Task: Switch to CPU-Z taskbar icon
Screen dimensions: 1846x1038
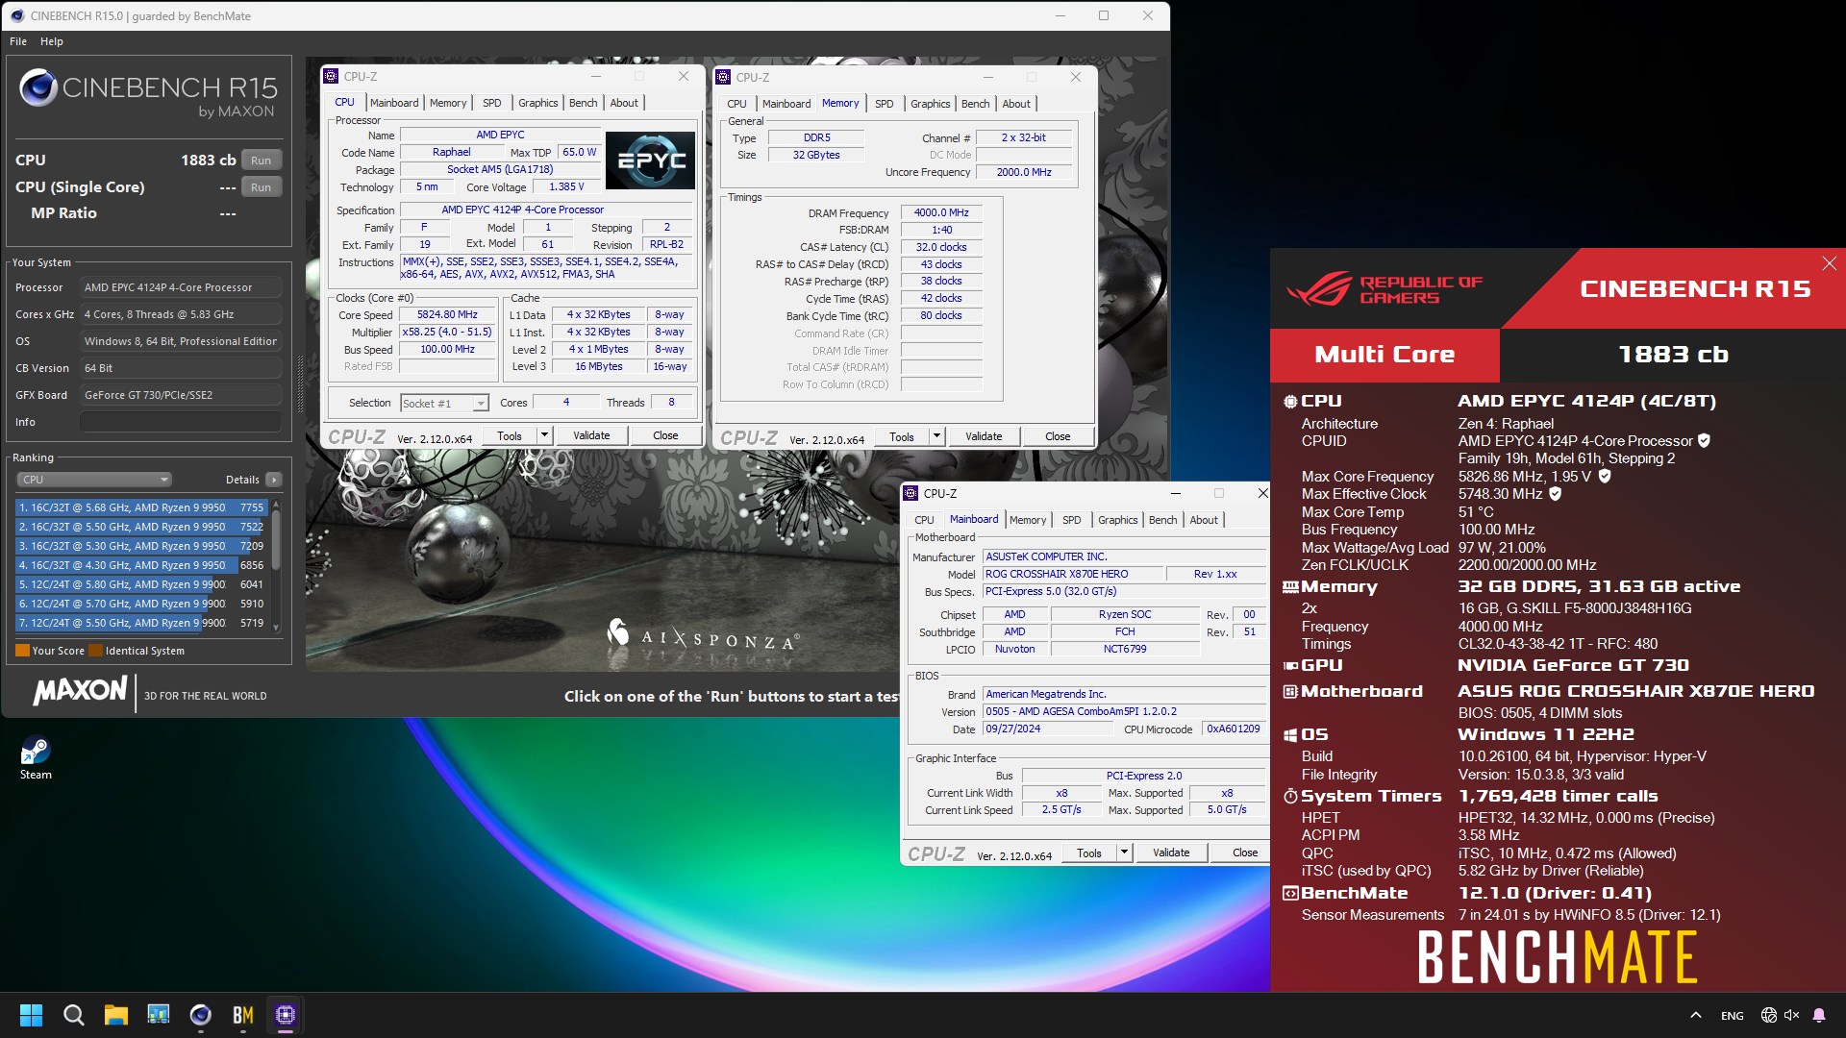Action: [x=285, y=1015]
